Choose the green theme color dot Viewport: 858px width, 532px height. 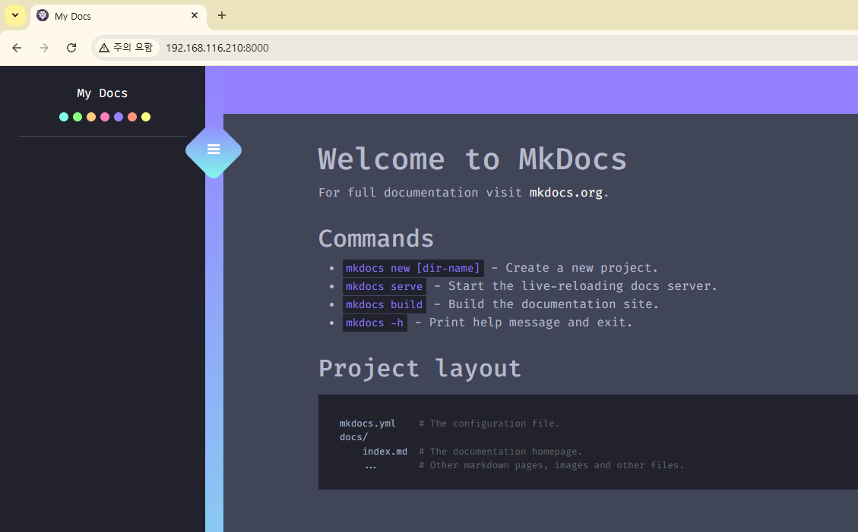[78, 117]
